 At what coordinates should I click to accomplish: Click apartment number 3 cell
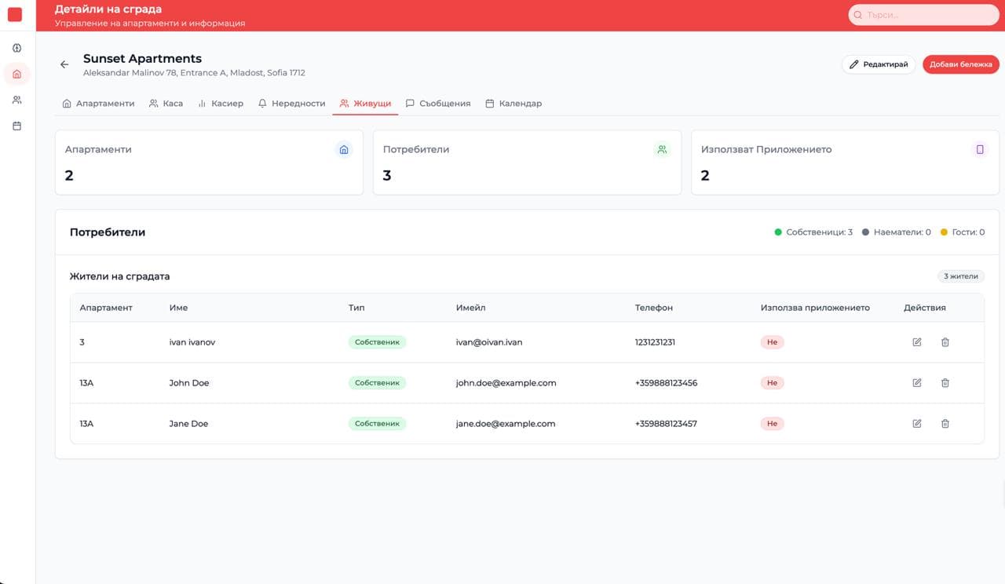82,342
